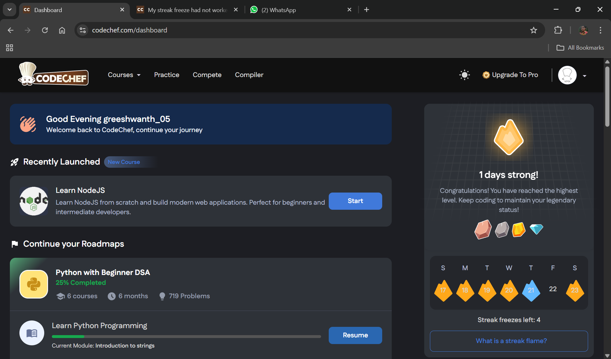Open the Compete menu item

(x=207, y=75)
